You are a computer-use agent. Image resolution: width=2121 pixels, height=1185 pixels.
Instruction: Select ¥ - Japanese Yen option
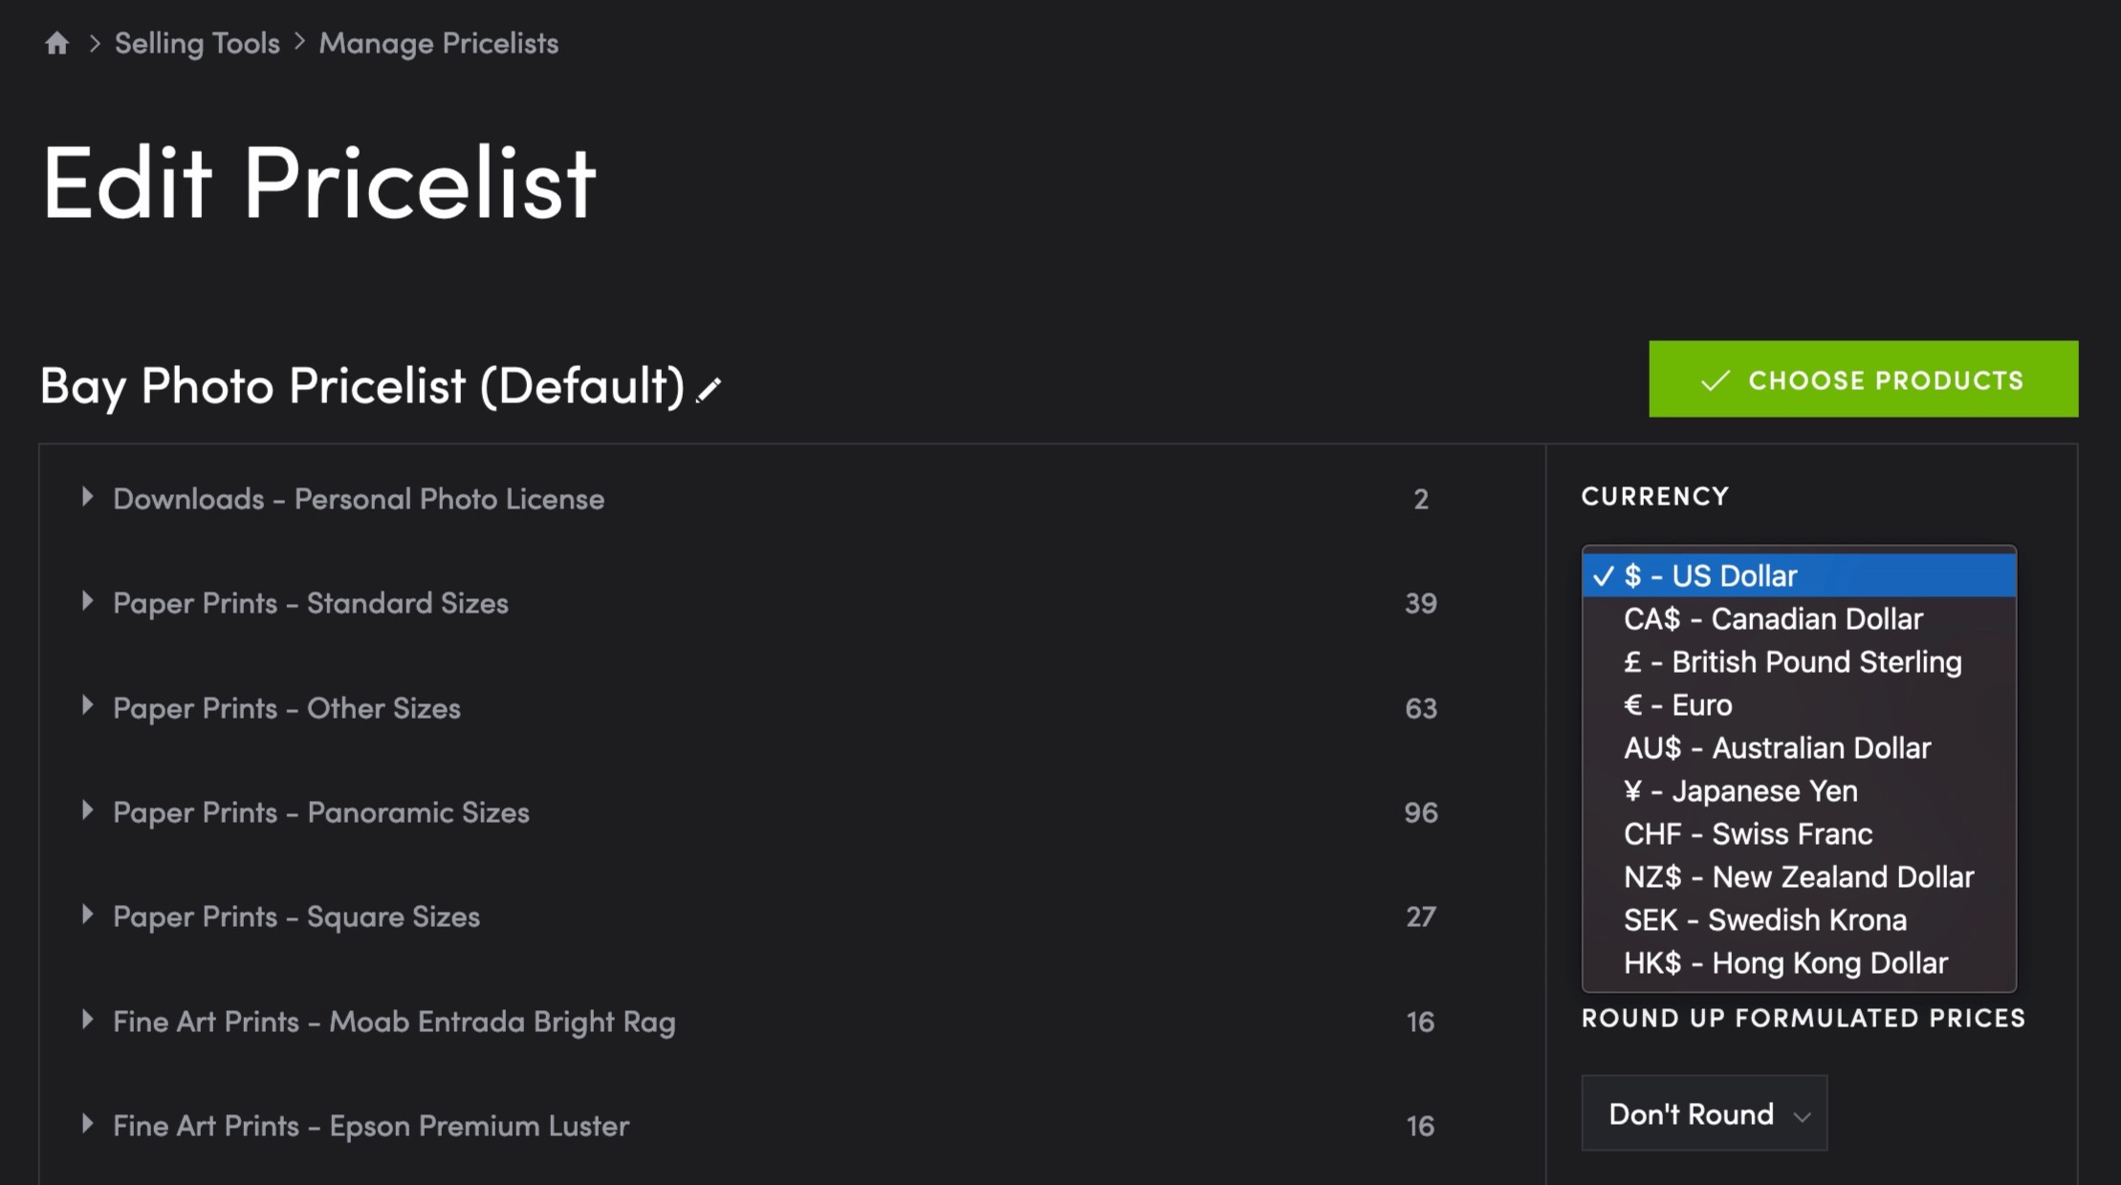tap(1799, 791)
